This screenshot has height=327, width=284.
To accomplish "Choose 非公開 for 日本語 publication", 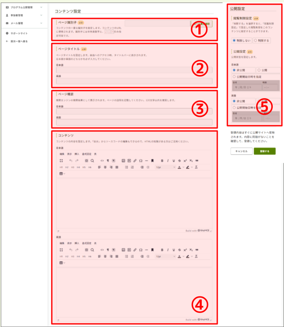I will (243, 70).
